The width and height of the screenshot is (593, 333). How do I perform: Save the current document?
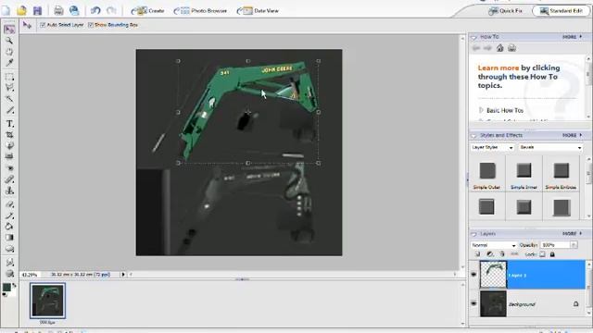[x=37, y=10]
